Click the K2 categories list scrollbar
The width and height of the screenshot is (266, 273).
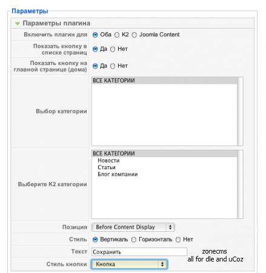point(240,184)
